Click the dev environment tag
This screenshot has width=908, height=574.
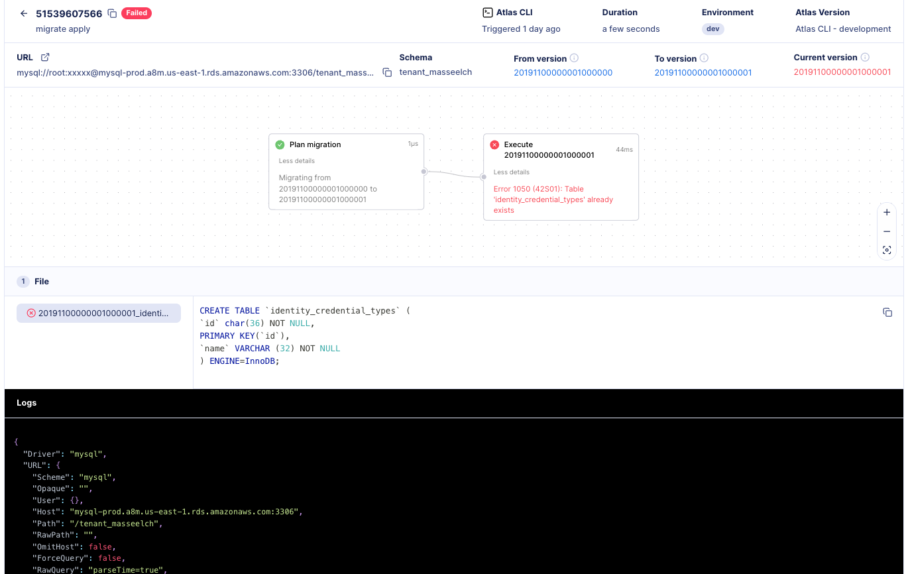712,29
